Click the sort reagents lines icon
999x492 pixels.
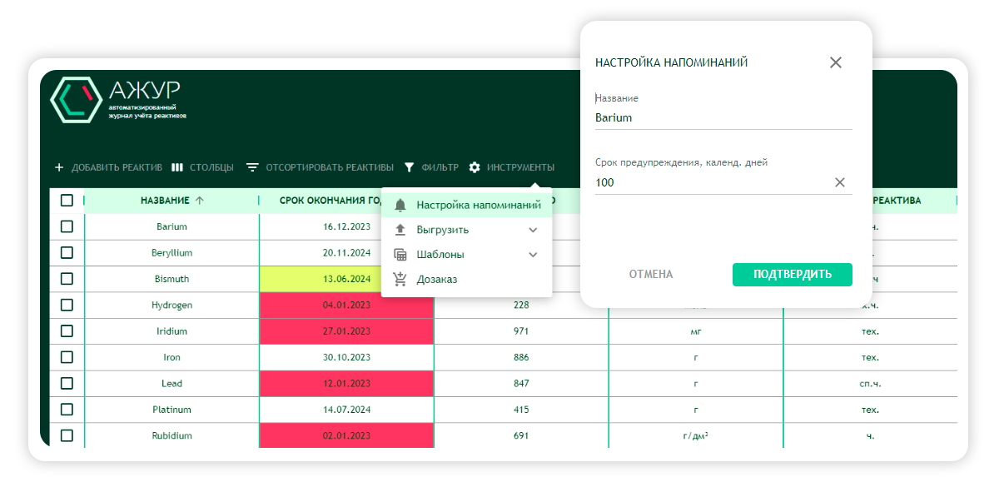[252, 167]
